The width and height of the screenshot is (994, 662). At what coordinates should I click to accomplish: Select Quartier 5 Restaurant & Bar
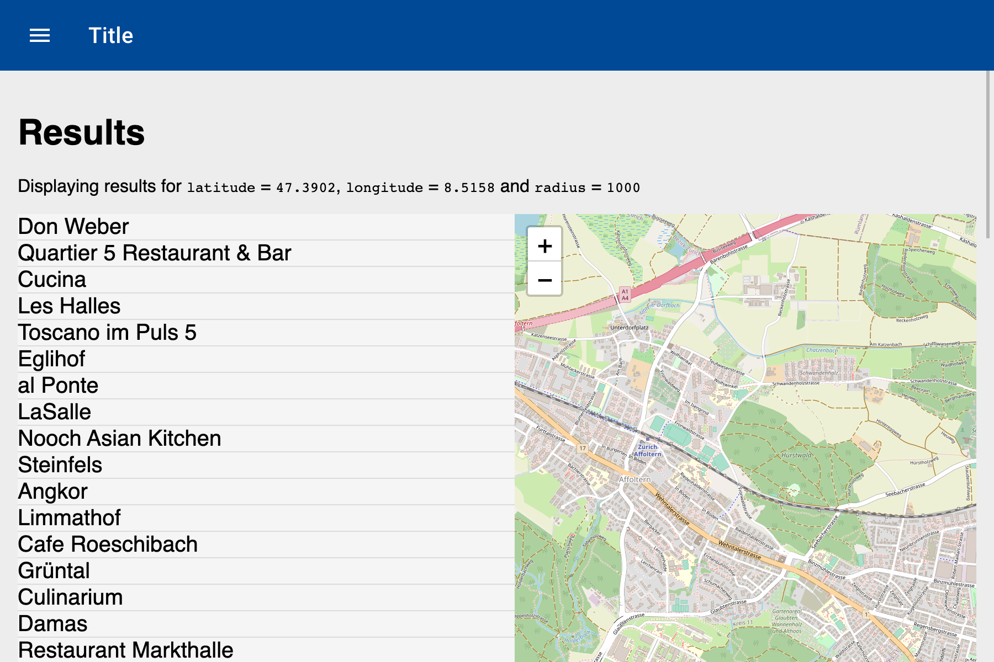tap(154, 253)
